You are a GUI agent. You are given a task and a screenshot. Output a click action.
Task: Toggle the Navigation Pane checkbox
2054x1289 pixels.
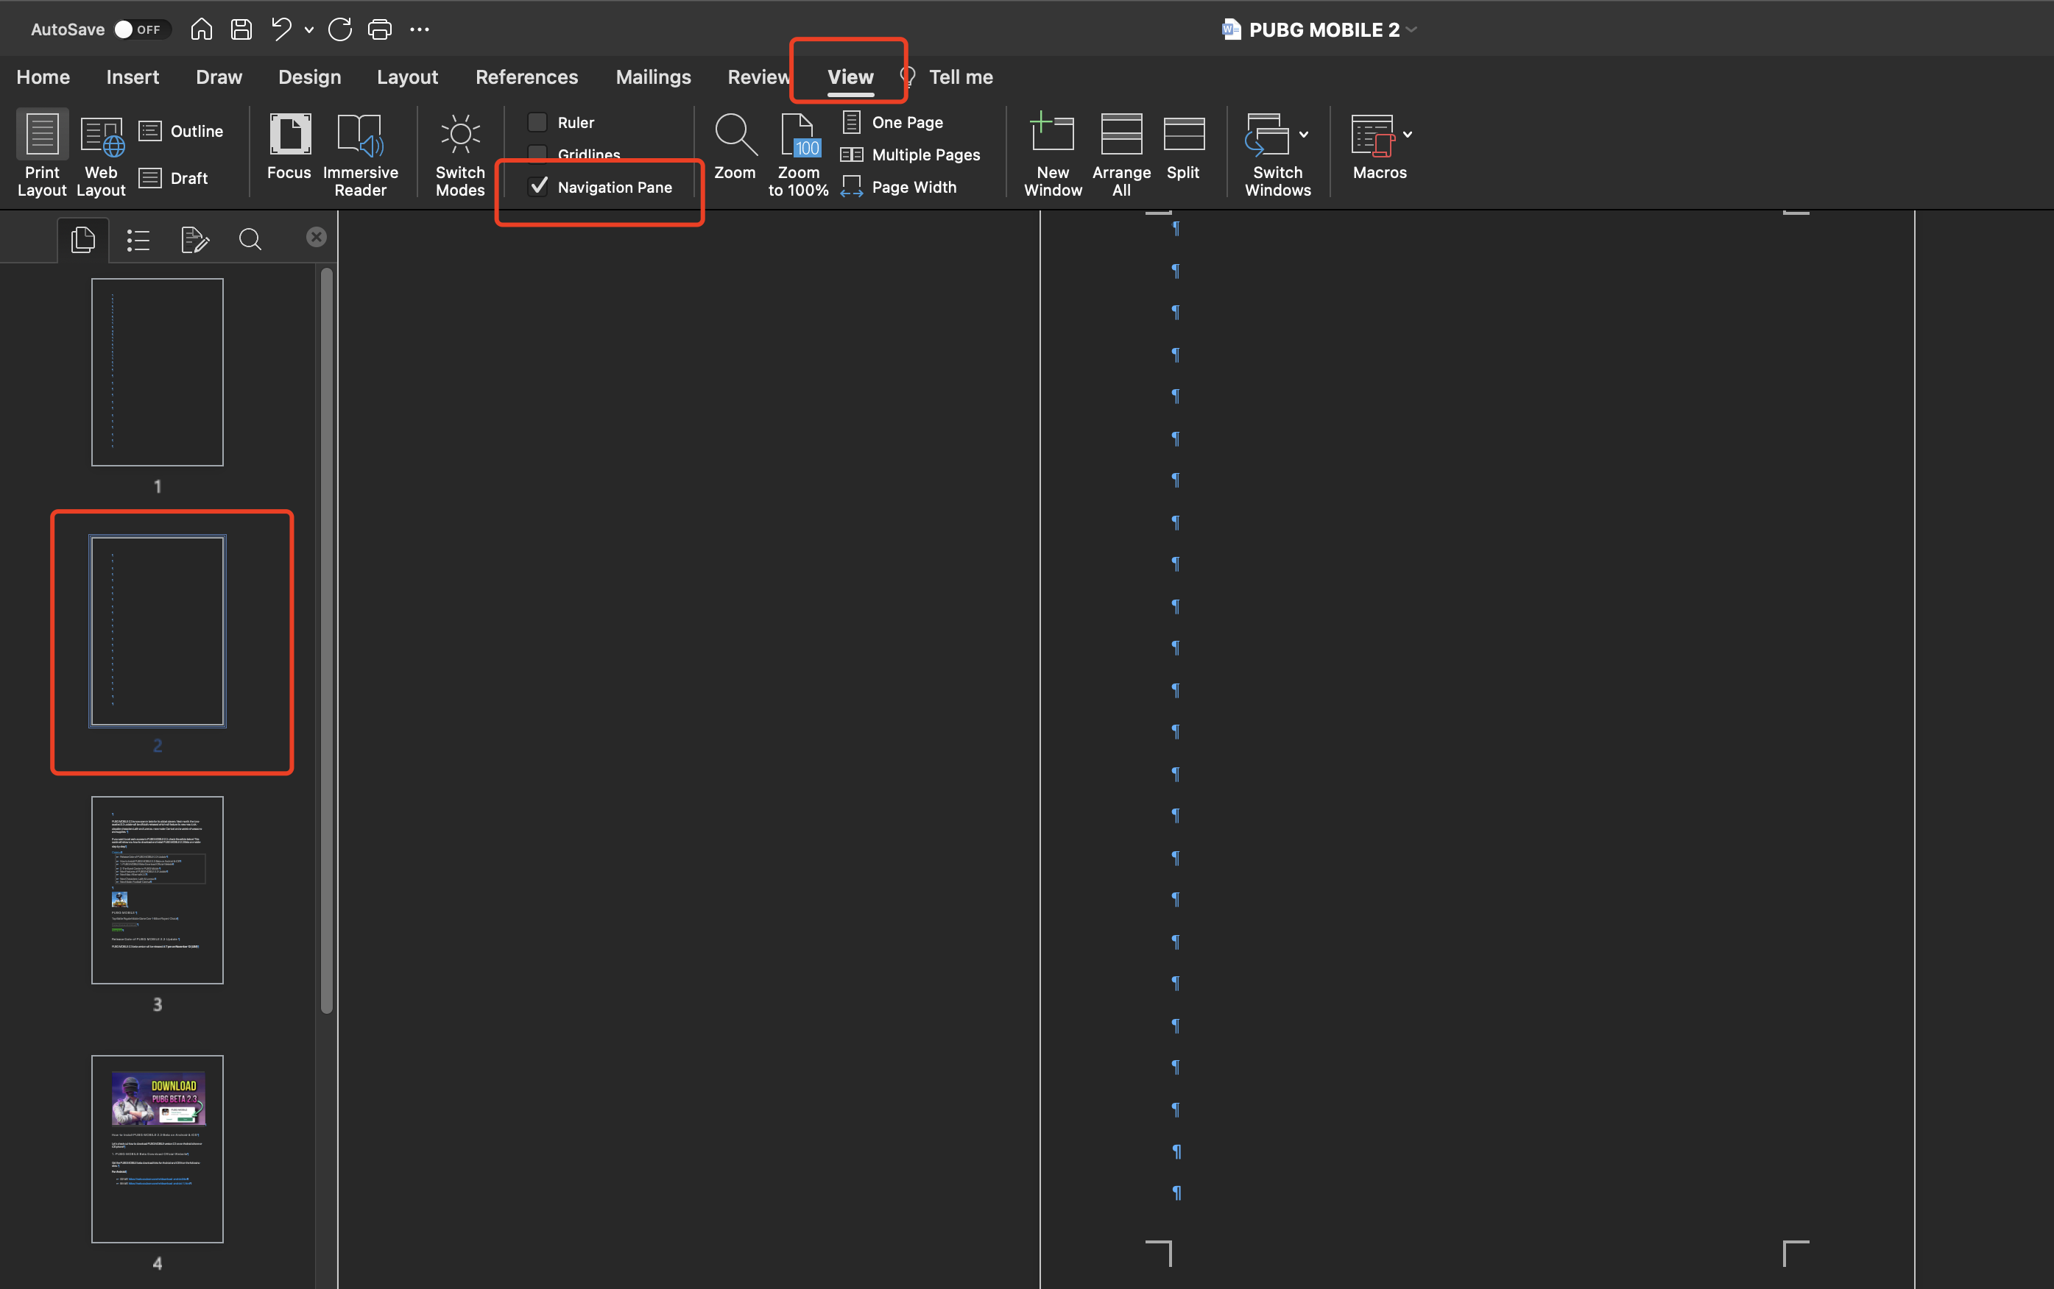point(537,185)
